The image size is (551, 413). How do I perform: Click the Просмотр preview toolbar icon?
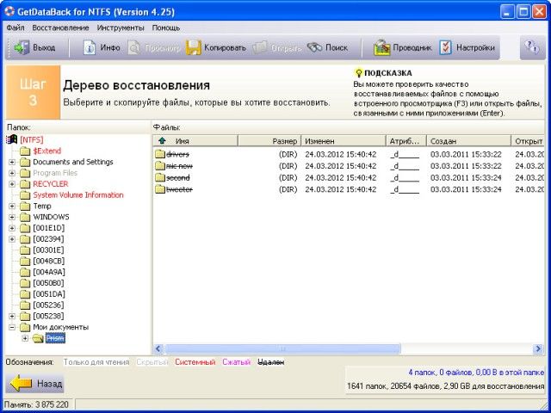click(x=134, y=47)
